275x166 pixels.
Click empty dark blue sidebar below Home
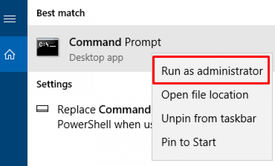(14, 119)
